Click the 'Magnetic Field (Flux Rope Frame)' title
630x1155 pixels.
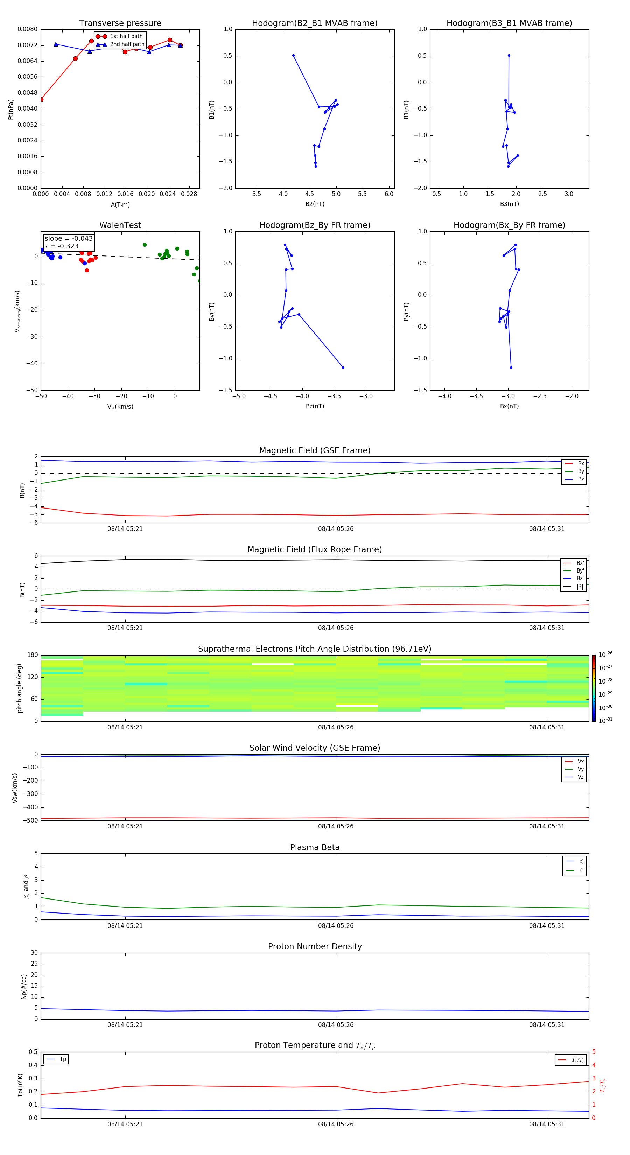pos(315,550)
